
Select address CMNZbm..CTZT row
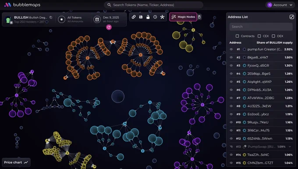pos(261,163)
